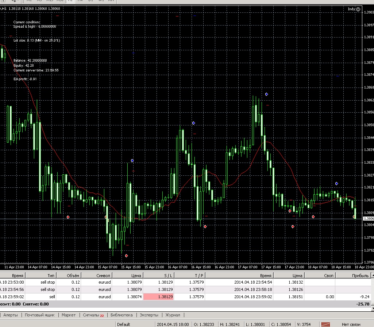This screenshot has height=327, width=374.
Task: Open the Почтовый ящик tab
Action: pyautogui.click(x=40, y=315)
